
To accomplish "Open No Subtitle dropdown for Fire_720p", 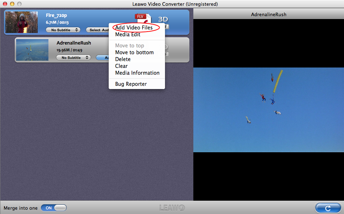I will [x=63, y=30].
